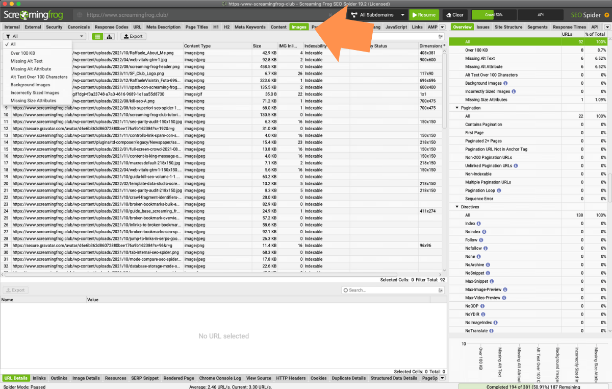This screenshot has height=389, width=612.
Task: Click the plus icon to add columns
Action: pyautogui.click(x=444, y=46)
